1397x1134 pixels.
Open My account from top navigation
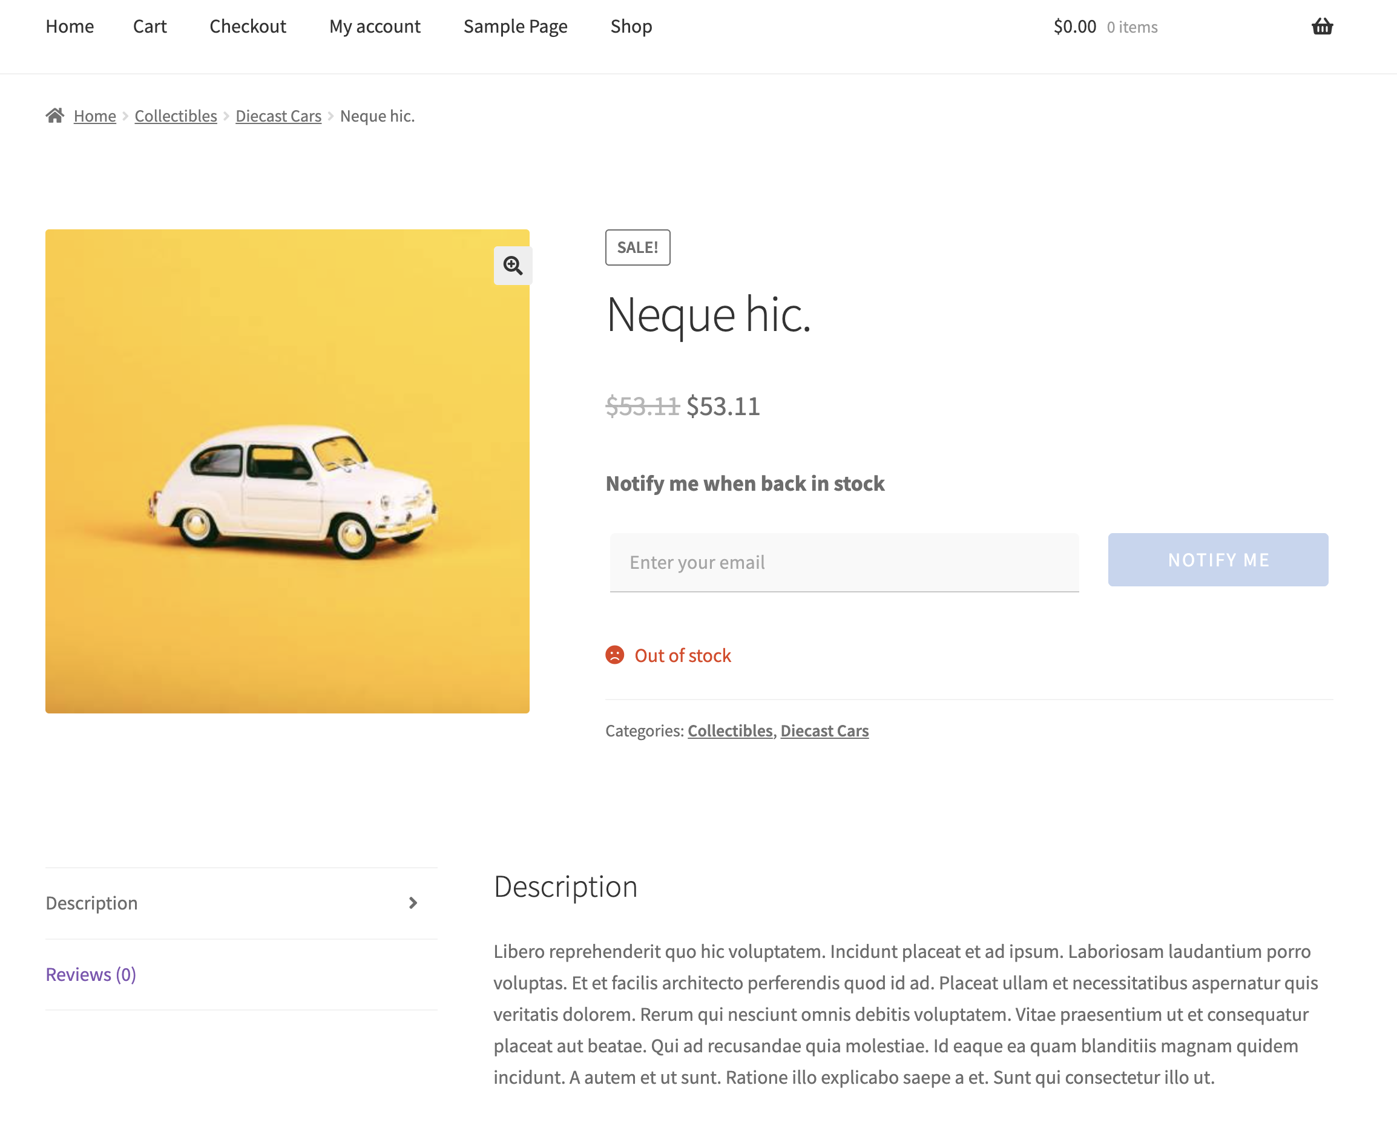point(375,27)
